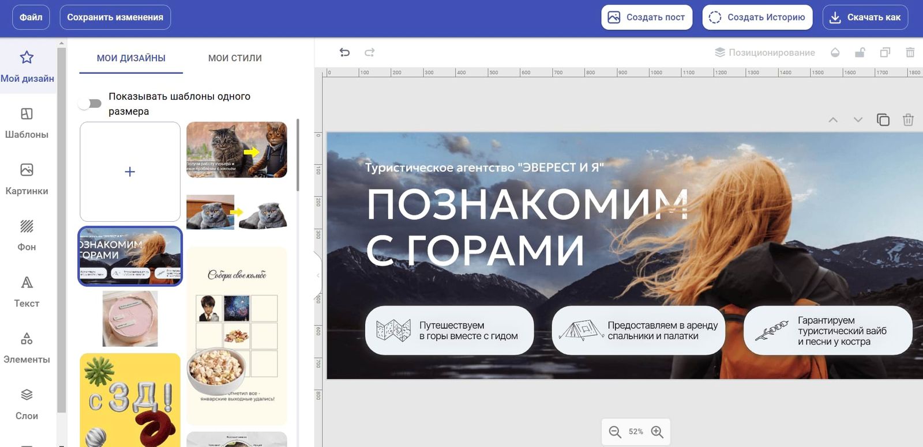Move the page up with the chevron
Viewport: 923px width, 447px height.
pos(833,120)
